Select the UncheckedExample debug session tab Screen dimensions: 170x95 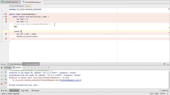(31, 64)
